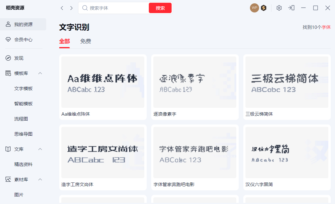Screen dimensions: 335x204
Task: Click the compass icon for 发现
Action: (x=8, y=58)
